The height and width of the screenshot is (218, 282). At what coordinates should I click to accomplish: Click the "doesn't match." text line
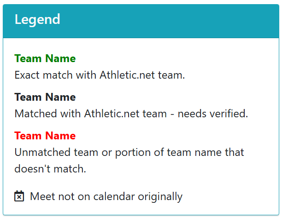pyautogui.click(x=50, y=169)
